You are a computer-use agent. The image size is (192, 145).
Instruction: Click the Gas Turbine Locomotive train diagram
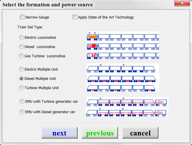pos(123,56)
